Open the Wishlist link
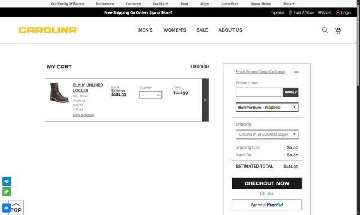 [x=325, y=12]
